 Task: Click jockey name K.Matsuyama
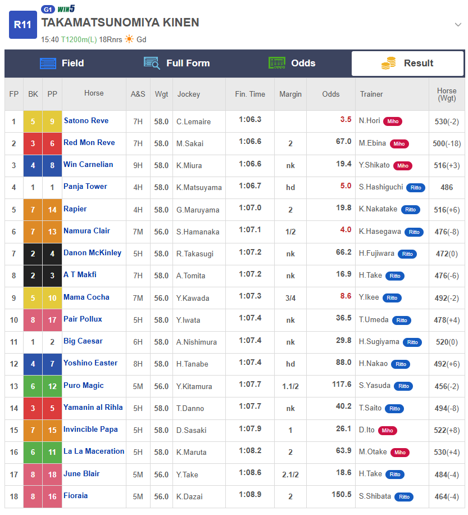click(x=199, y=188)
